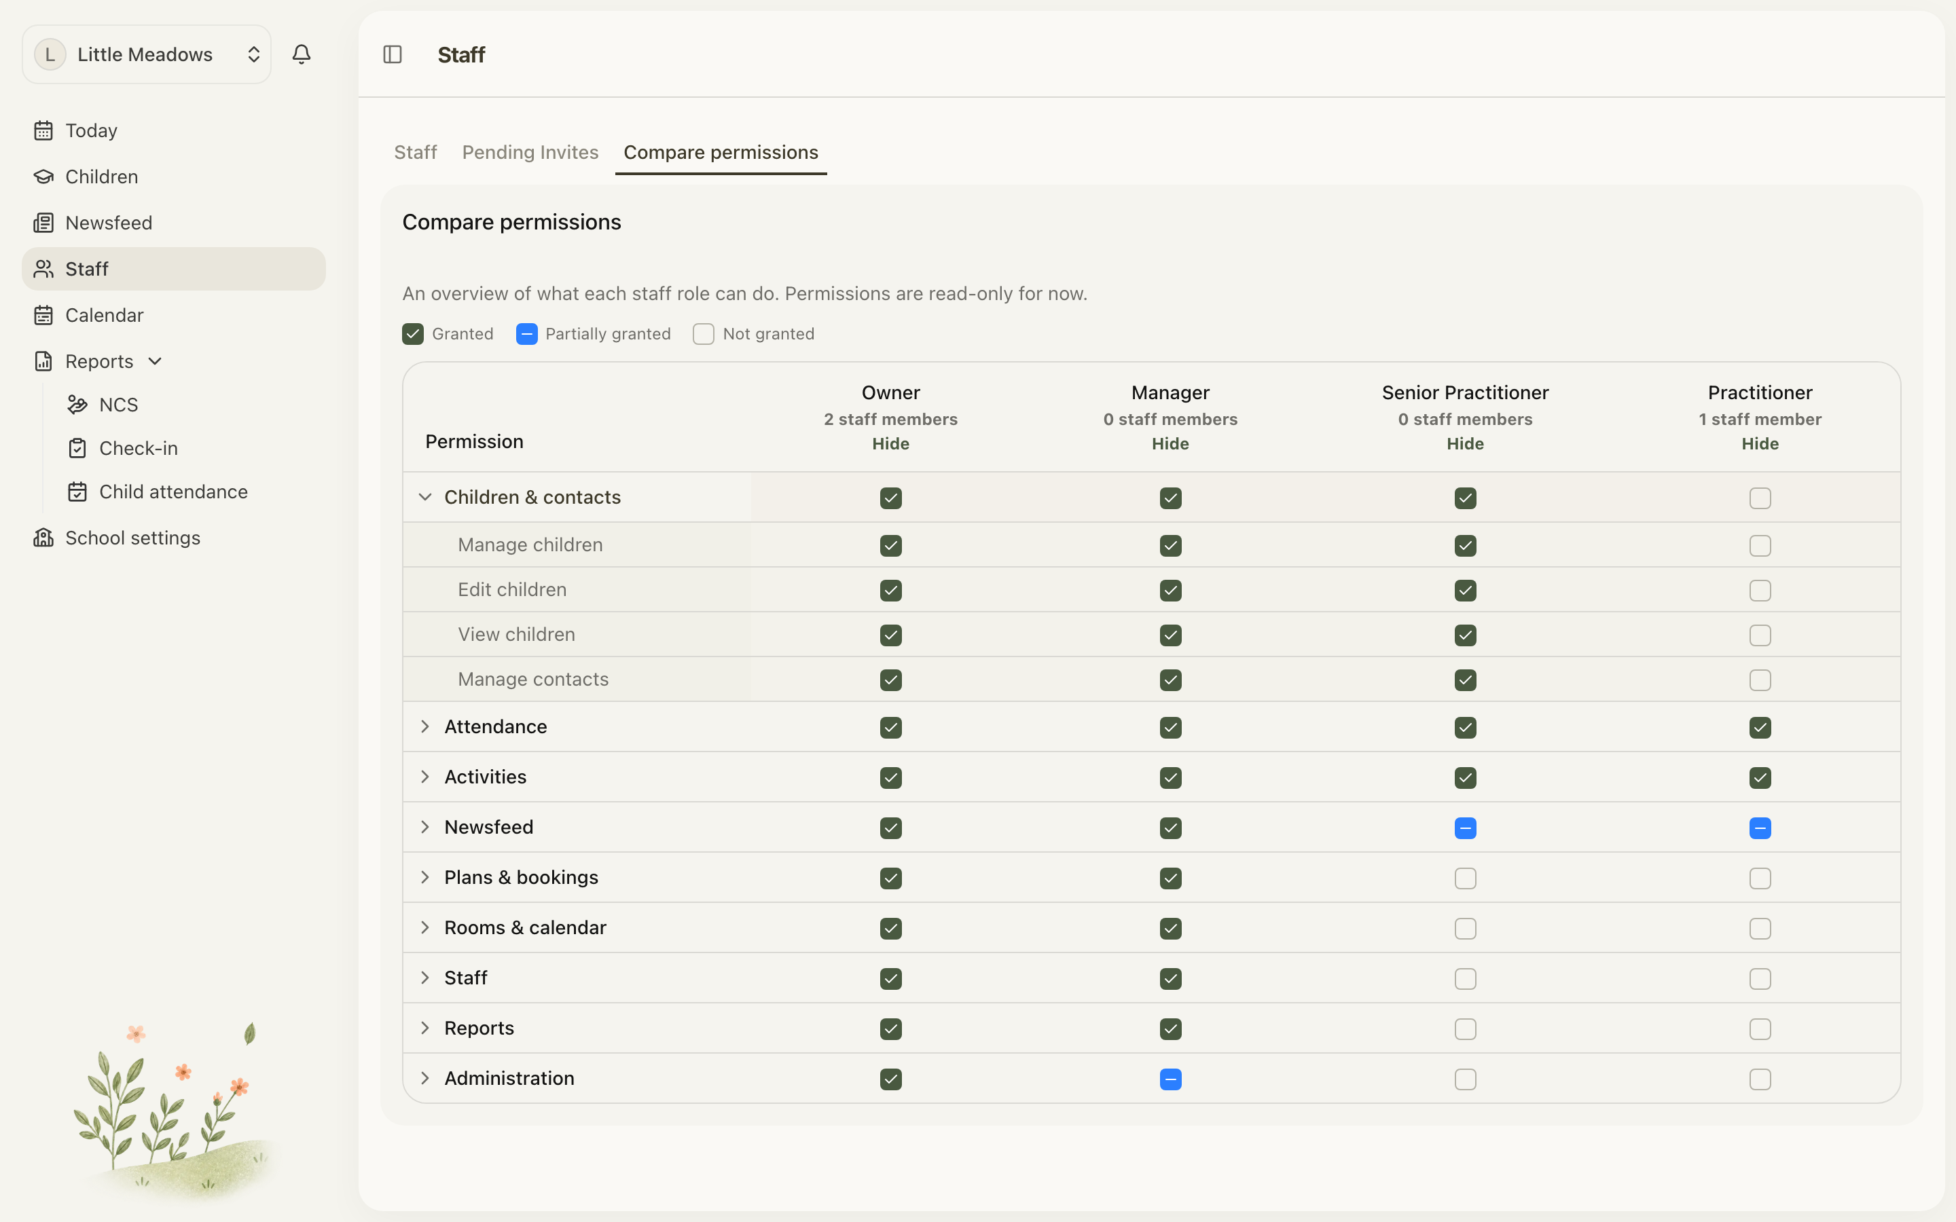The image size is (1956, 1222).
Task: Click Manager checkbox for Manage children
Action: (1170, 546)
